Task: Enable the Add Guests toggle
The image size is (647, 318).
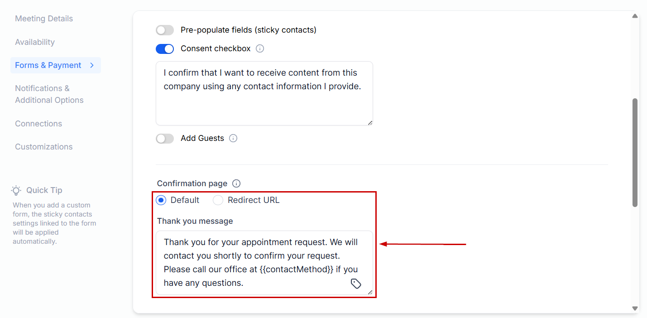Action: point(165,138)
